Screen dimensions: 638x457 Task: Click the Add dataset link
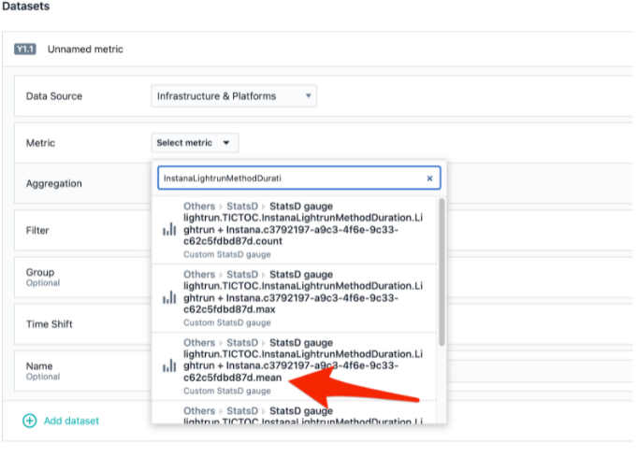71,421
